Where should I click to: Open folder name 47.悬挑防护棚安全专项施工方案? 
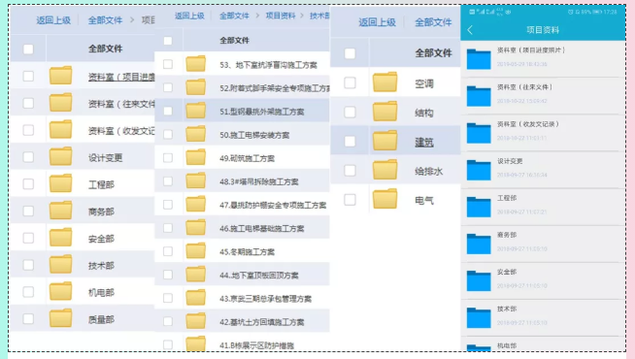pyautogui.click(x=273, y=205)
